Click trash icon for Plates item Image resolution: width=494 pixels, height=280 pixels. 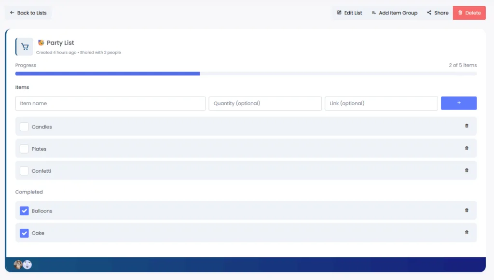tap(467, 148)
